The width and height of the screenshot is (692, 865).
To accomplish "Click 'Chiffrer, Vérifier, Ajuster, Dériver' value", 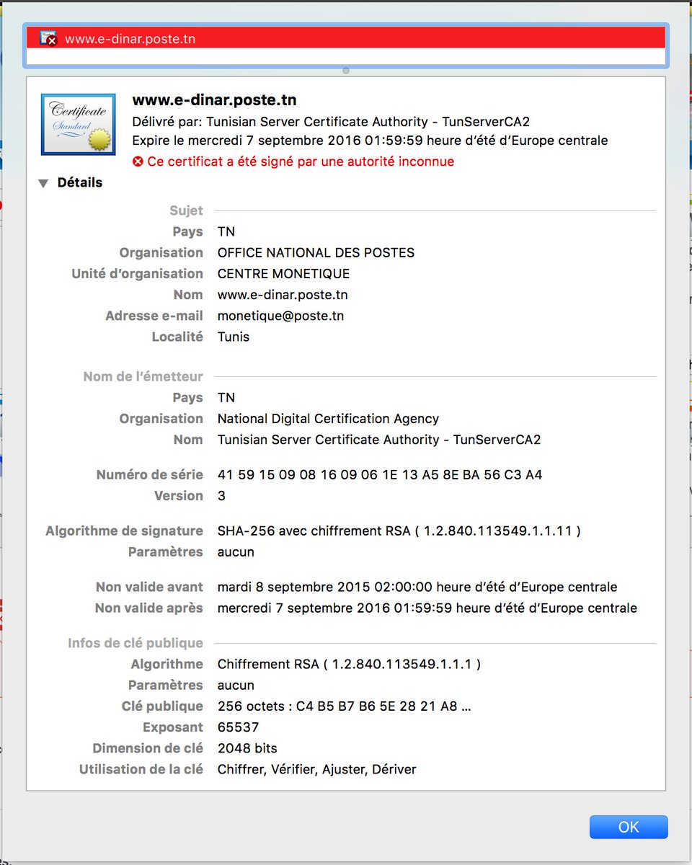I will tap(317, 770).
